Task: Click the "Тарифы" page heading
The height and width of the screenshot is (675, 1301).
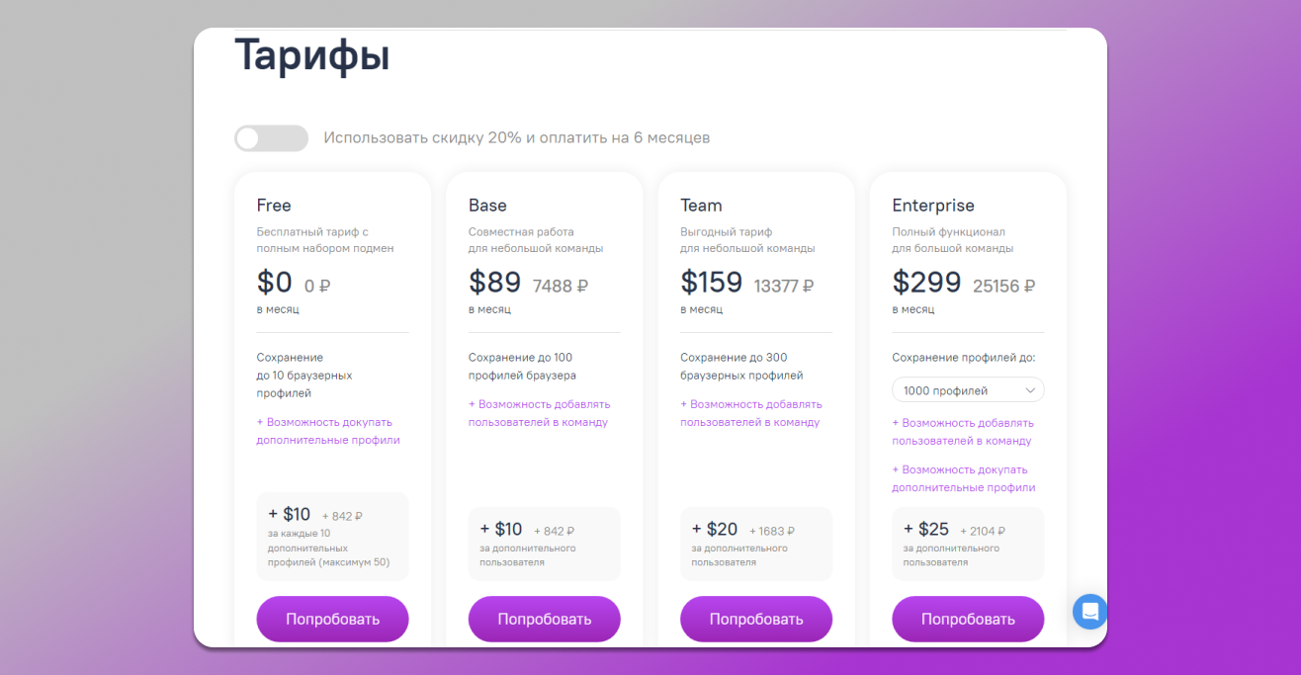Action: pos(311,56)
